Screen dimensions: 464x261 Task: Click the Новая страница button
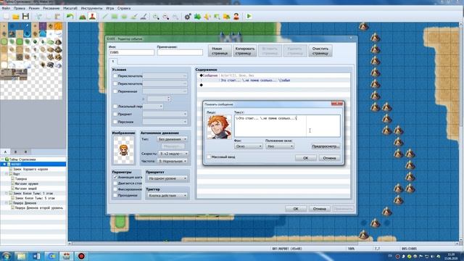pyautogui.click(x=220, y=51)
